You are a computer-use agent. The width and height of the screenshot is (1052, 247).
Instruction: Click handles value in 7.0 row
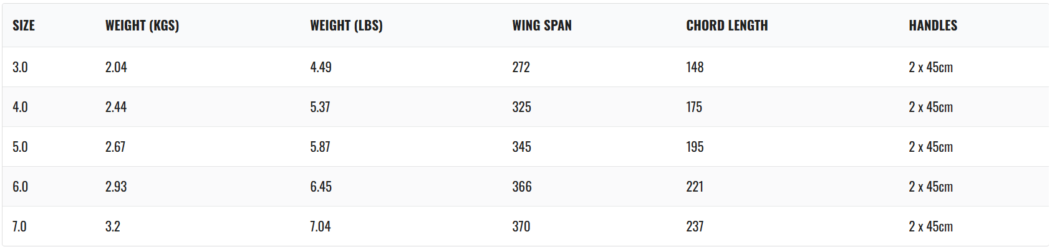point(930,226)
